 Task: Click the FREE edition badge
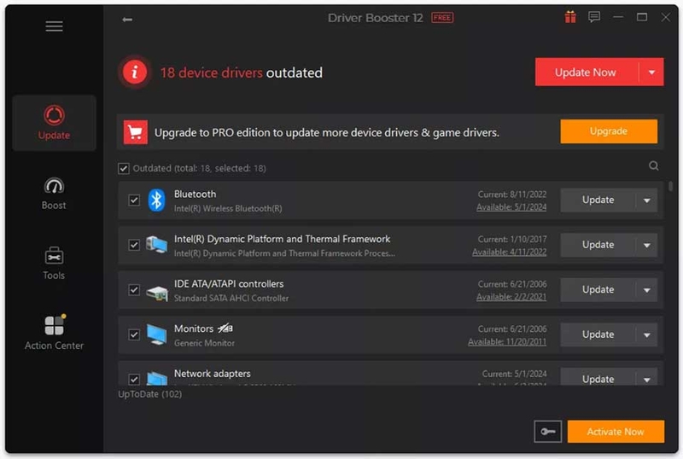point(442,18)
